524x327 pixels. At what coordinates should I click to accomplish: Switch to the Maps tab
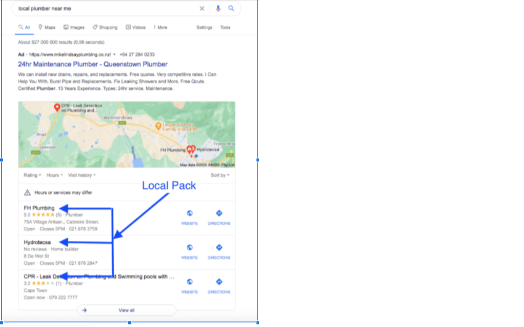click(x=47, y=27)
